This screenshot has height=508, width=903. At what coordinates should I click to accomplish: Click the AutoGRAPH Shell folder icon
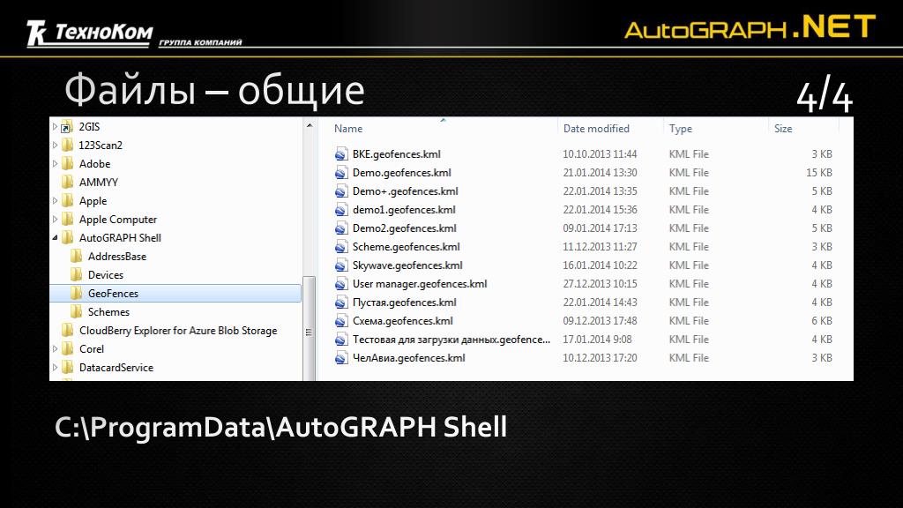point(67,238)
